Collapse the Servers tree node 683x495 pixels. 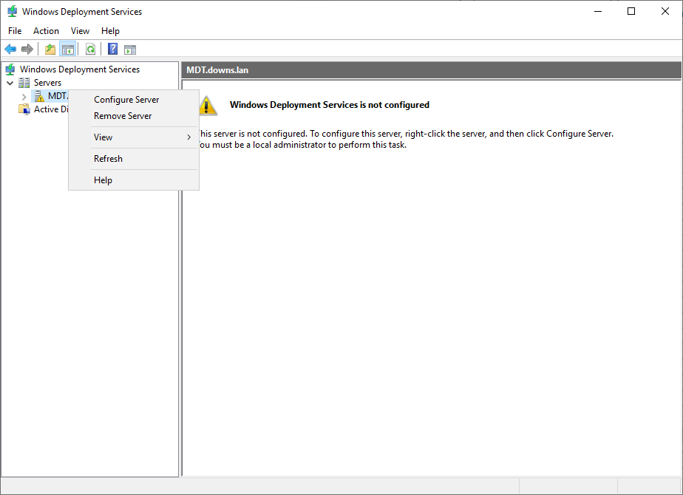[10, 83]
